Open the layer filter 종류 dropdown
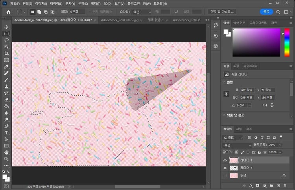The width and height of the screenshot is (295, 190). pos(233,138)
